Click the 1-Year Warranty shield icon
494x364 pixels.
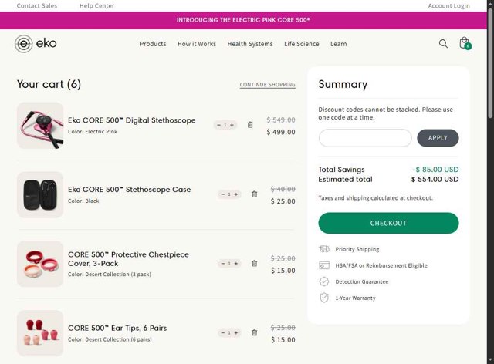(324, 298)
